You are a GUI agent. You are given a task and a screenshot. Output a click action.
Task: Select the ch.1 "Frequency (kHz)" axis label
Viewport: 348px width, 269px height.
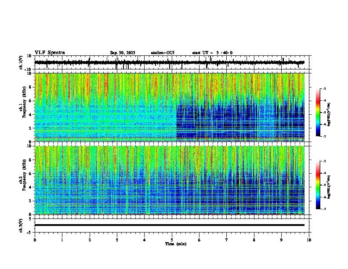[x=24, y=102]
